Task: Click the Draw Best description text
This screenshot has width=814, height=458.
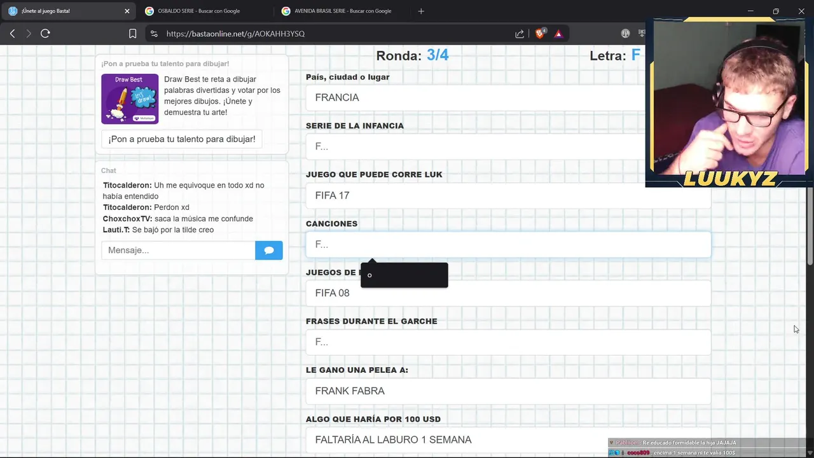Action: point(222,96)
